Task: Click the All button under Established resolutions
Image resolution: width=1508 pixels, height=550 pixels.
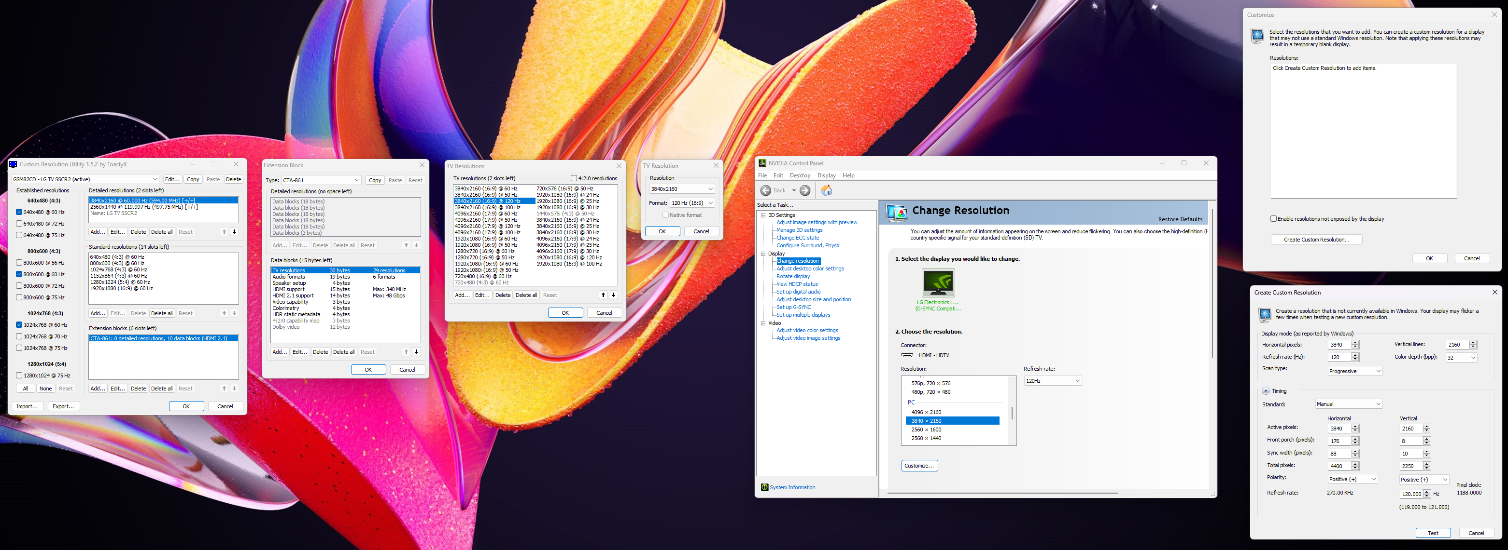Action: (x=25, y=389)
